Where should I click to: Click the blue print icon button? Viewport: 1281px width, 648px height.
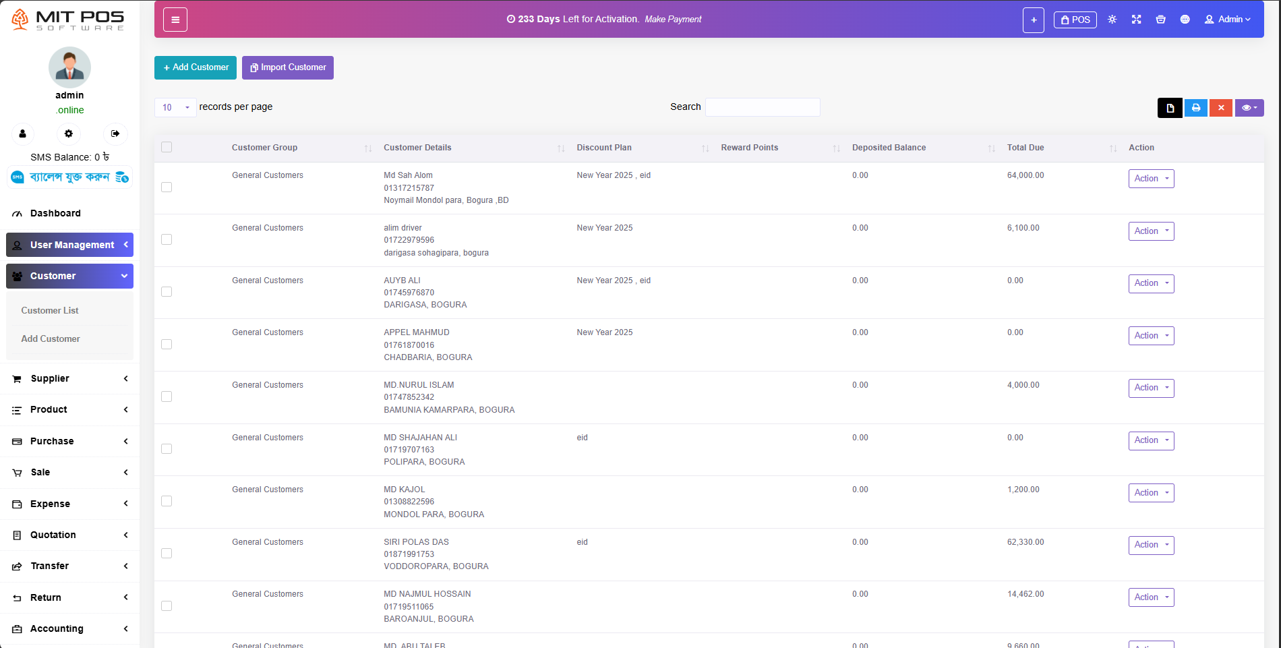pyautogui.click(x=1195, y=108)
